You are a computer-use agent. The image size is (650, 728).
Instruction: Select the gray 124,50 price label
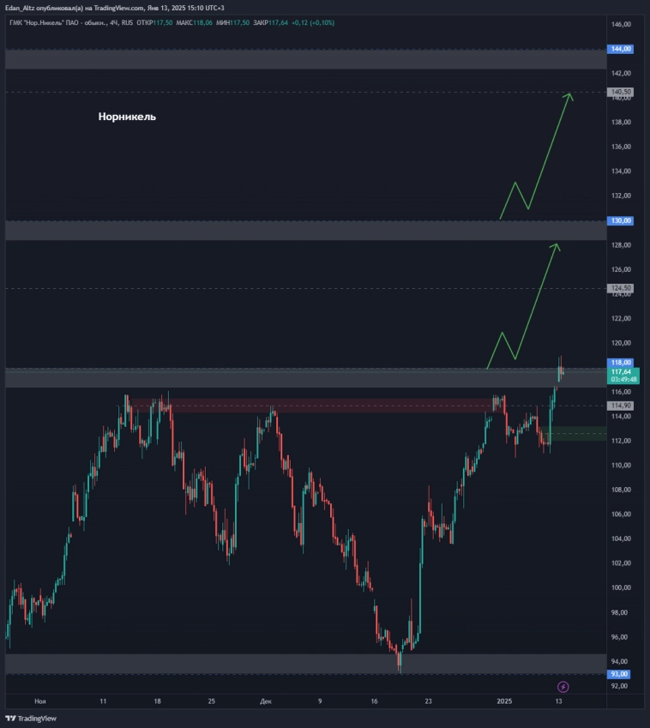[620, 288]
